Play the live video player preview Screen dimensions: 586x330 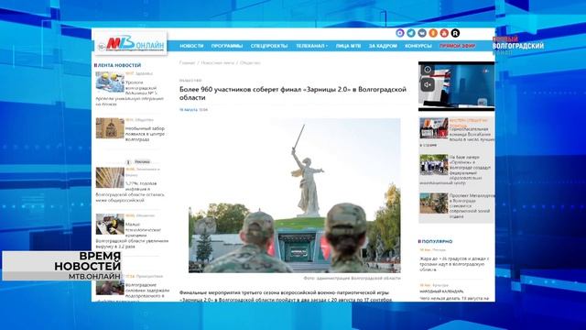(x=456, y=86)
